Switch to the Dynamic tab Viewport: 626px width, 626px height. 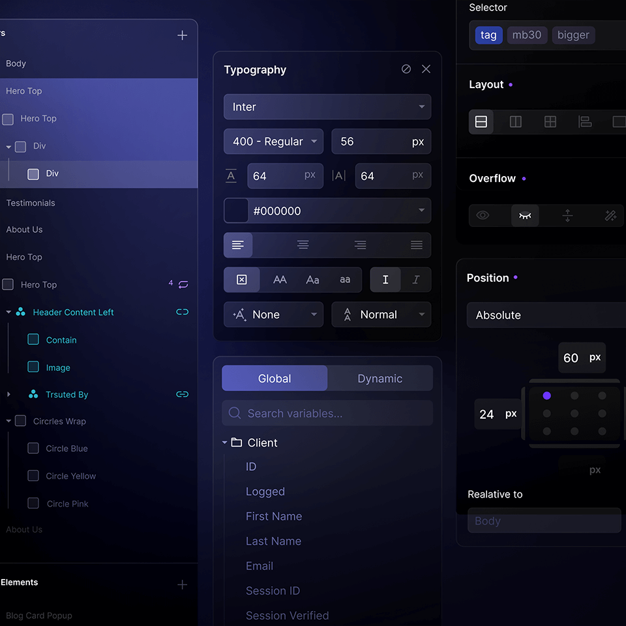point(380,379)
